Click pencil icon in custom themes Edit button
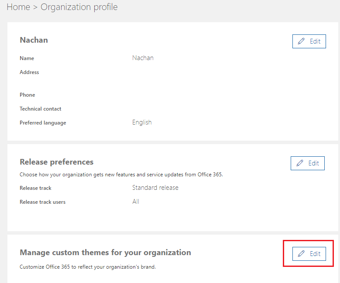This screenshot has width=340, height=283. click(301, 253)
